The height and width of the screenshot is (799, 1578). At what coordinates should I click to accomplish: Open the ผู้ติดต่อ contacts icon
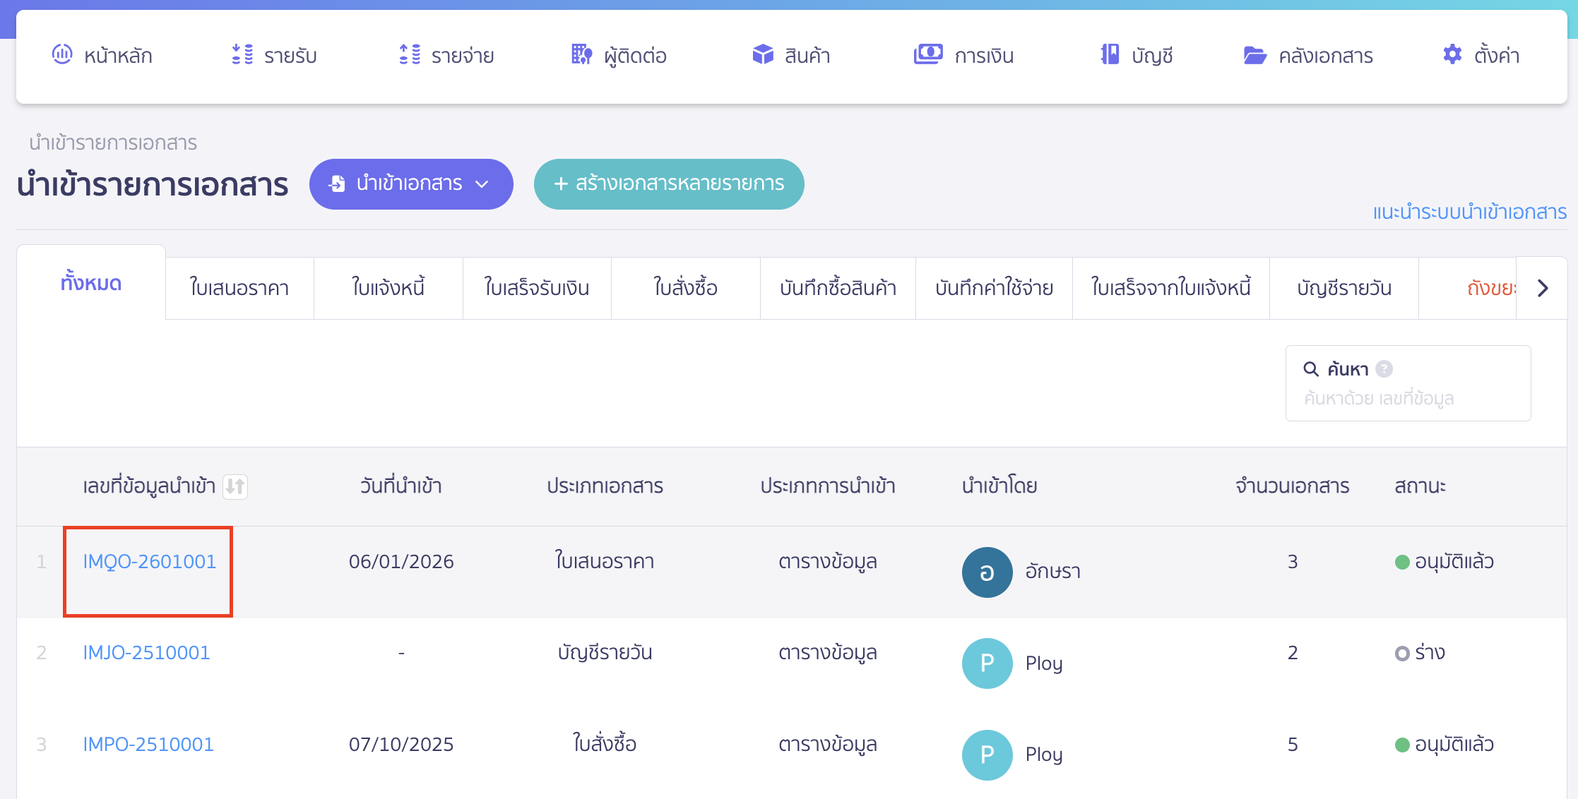click(579, 54)
